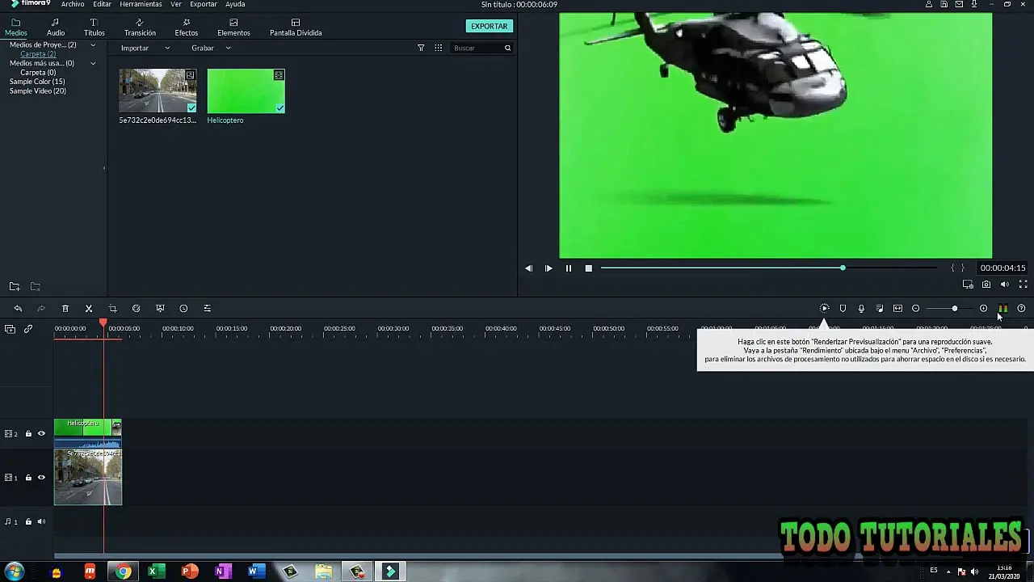Add a marker with the shield icon

coord(843,309)
